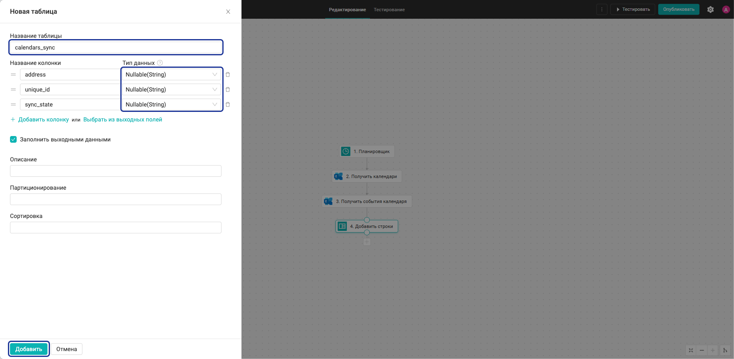
Task: Focus the Сортировка input field
Action: [116, 228]
